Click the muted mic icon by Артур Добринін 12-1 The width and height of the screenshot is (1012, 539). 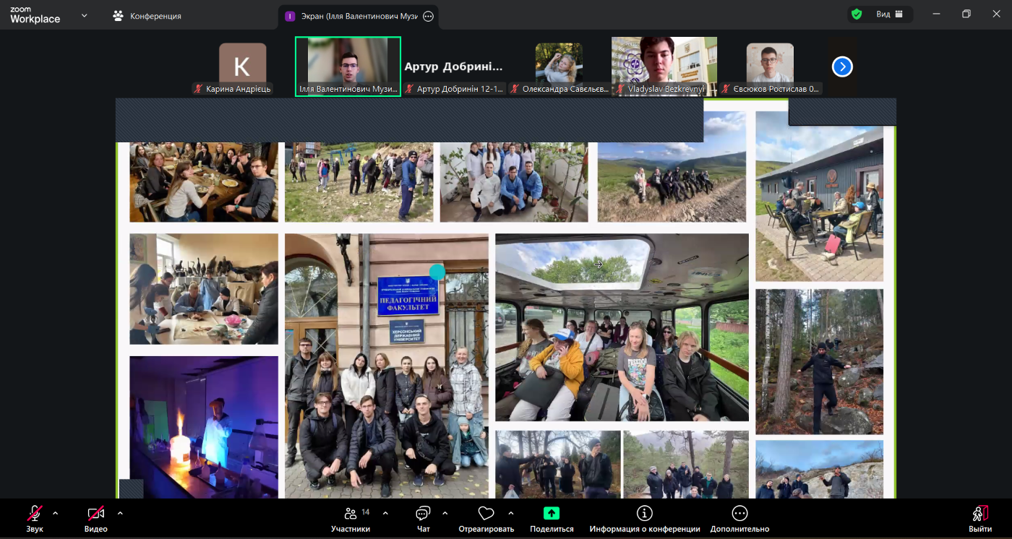click(x=410, y=89)
